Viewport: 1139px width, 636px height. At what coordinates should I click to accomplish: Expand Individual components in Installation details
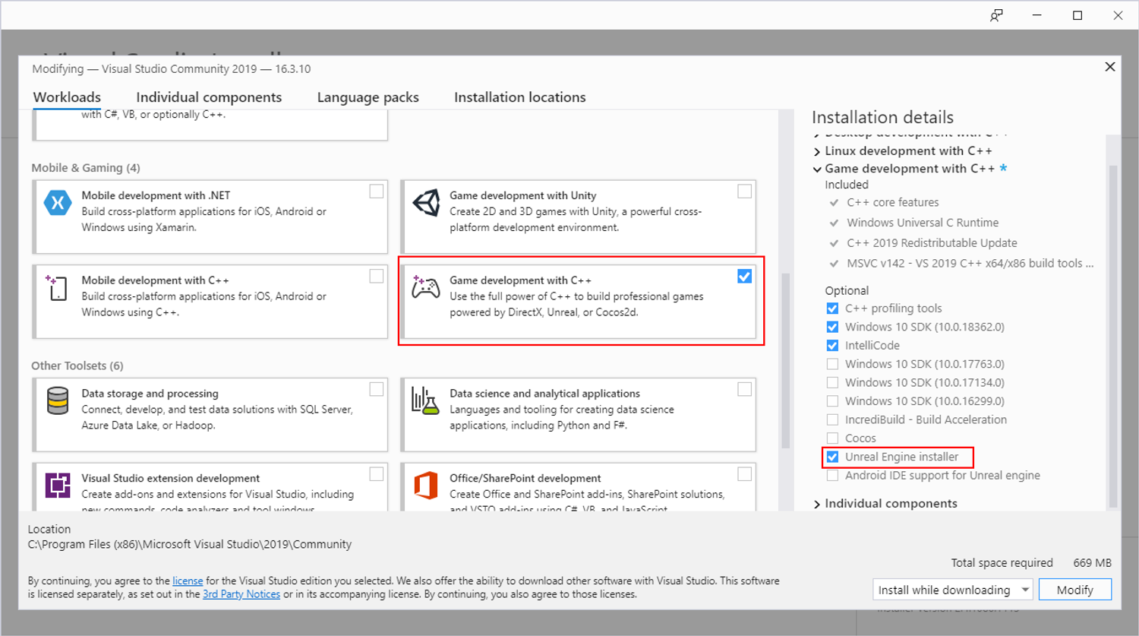click(x=817, y=504)
